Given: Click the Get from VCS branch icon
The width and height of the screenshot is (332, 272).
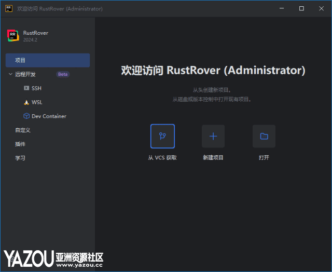Looking at the screenshot, I should [162, 136].
